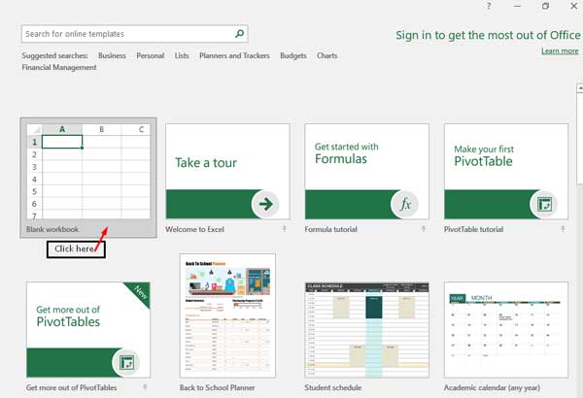Click Sign in to get the most out of Office
The height and width of the screenshot is (398, 583).
point(488,35)
